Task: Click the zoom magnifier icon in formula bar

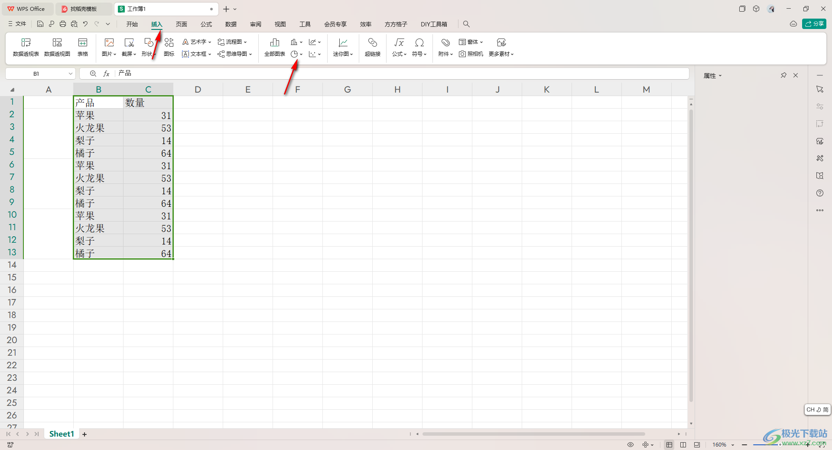Action: click(x=93, y=74)
